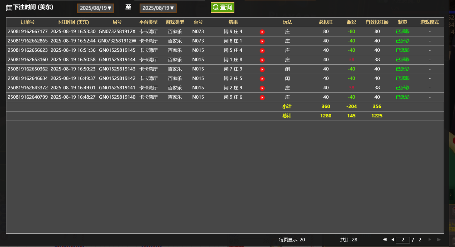The width and height of the screenshot is (455, 247).
Task: Click order number 250819162640799
Action: (28, 97)
